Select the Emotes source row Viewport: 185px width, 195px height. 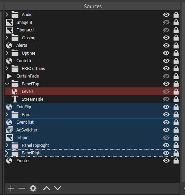click(92, 161)
